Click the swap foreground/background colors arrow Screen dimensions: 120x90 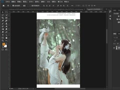point(6,43)
